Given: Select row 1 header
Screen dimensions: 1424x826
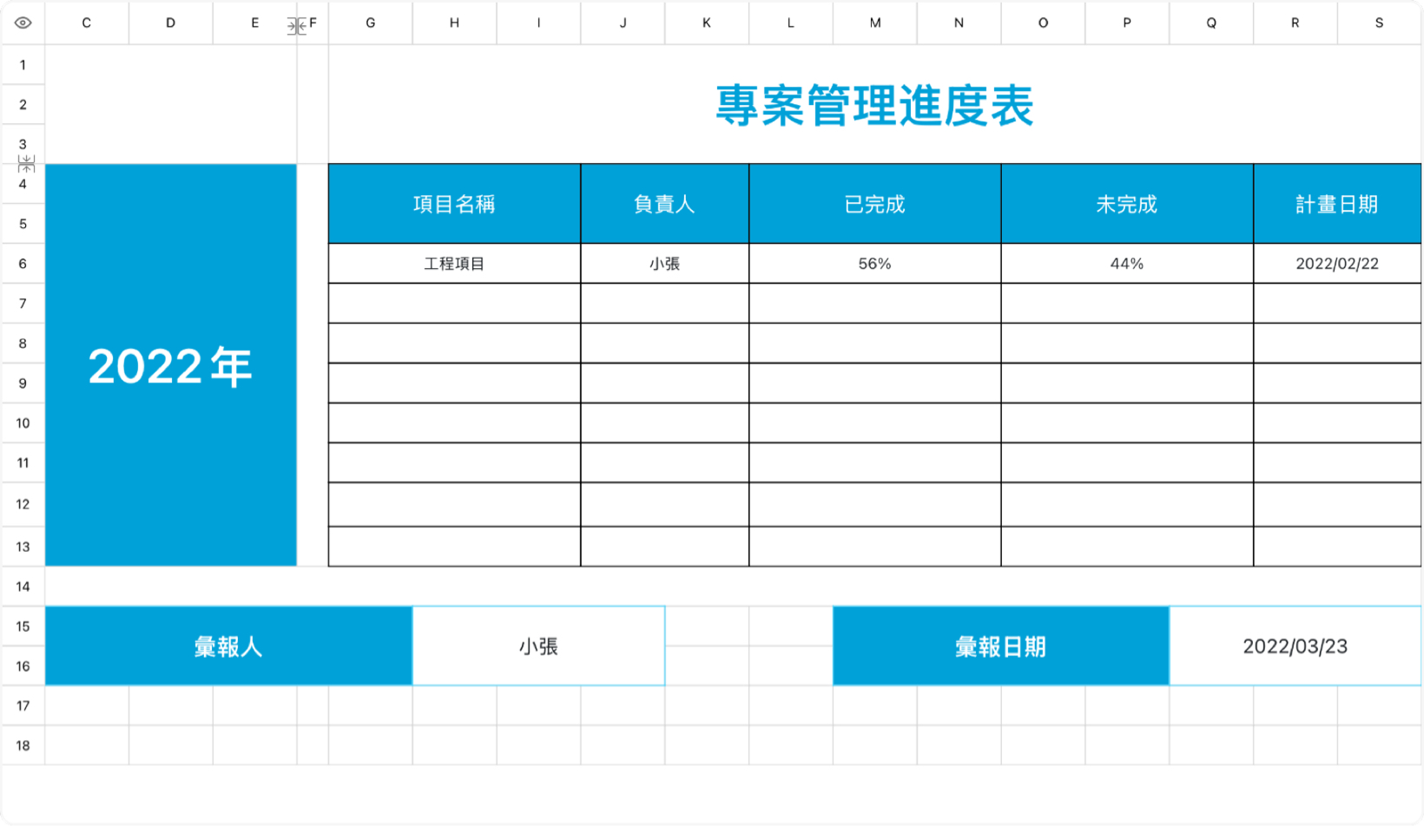Looking at the screenshot, I should pyautogui.click(x=23, y=65).
